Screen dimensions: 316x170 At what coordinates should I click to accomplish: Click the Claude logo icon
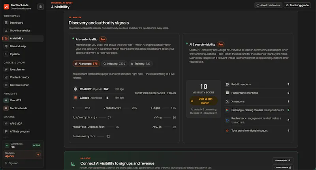click(x=75, y=97)
